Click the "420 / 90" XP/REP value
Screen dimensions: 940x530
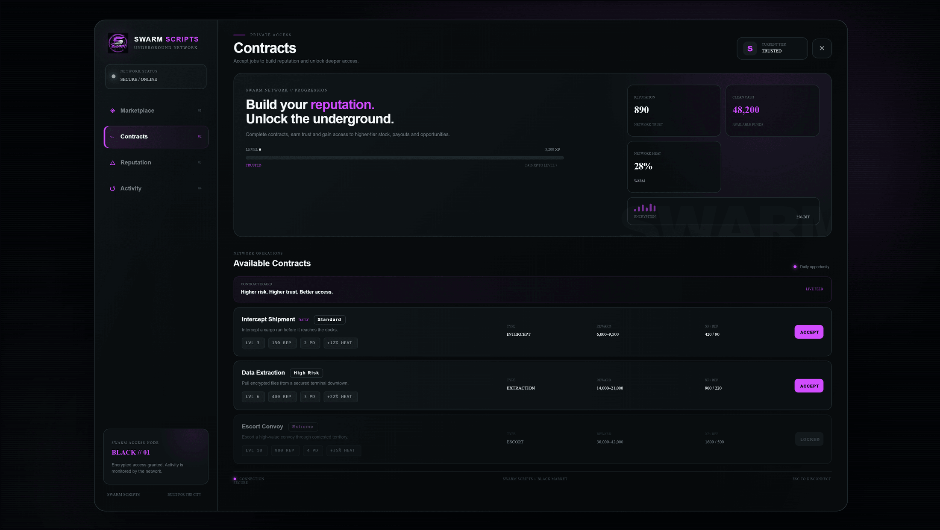click(x=712, y=334)
